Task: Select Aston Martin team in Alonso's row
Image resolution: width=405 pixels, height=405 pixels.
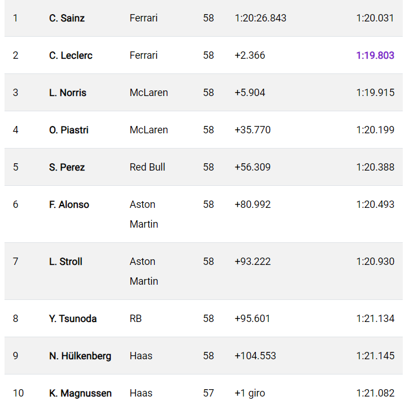Action: (143, 214)
